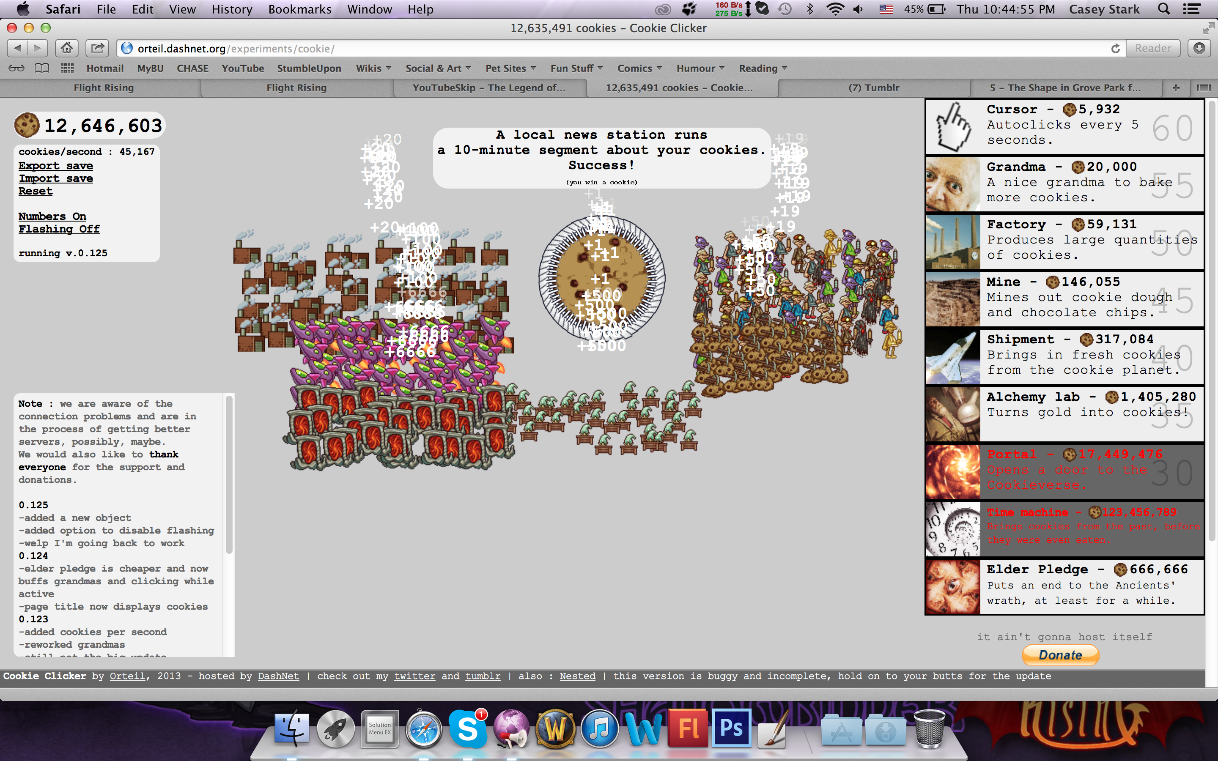Image resolution: width=1218 pixels, height=761 pixels.
Task: Expand the Reading bookmarks folder
Action: tap(763, 68)
